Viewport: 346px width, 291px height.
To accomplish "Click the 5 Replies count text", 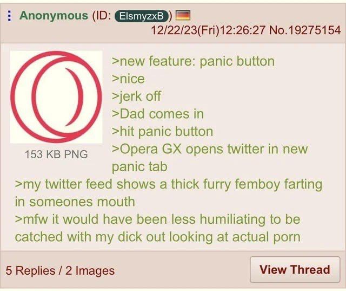I will click(30, 270).
